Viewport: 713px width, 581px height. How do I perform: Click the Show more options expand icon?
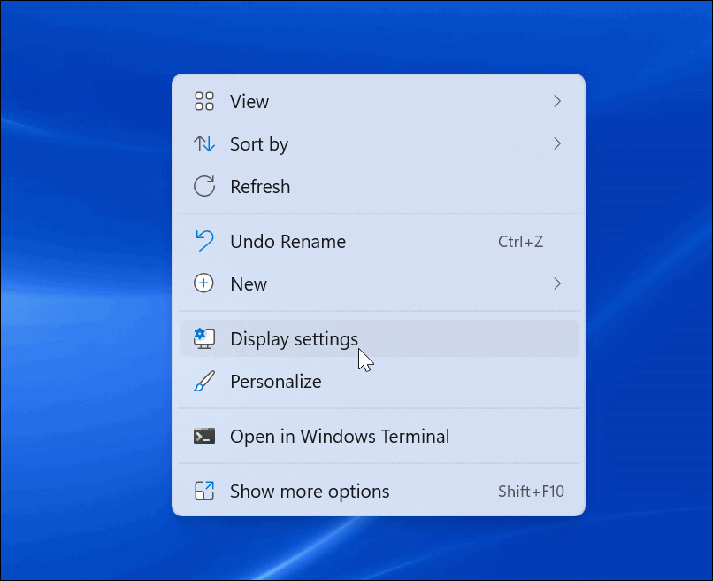point(204,491)
